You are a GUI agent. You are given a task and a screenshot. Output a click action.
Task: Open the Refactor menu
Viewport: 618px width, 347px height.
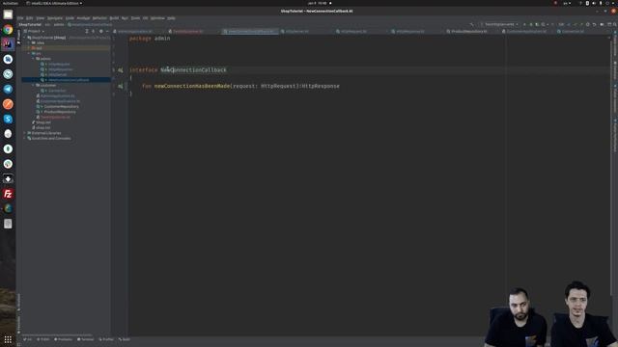pos(99,18)
